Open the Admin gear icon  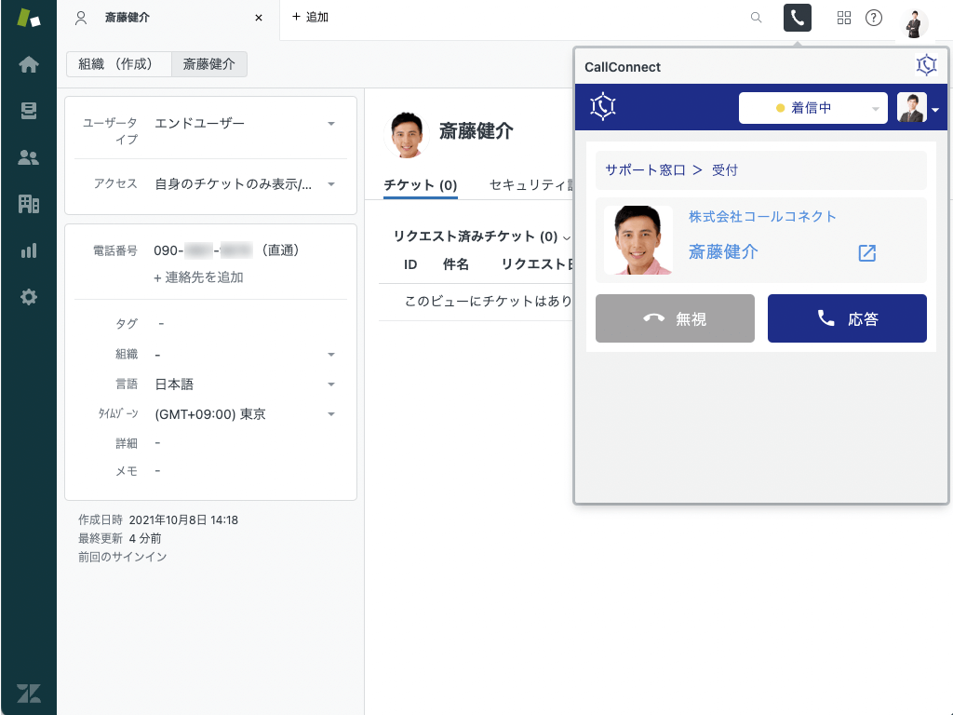click(x=29, y=297)
